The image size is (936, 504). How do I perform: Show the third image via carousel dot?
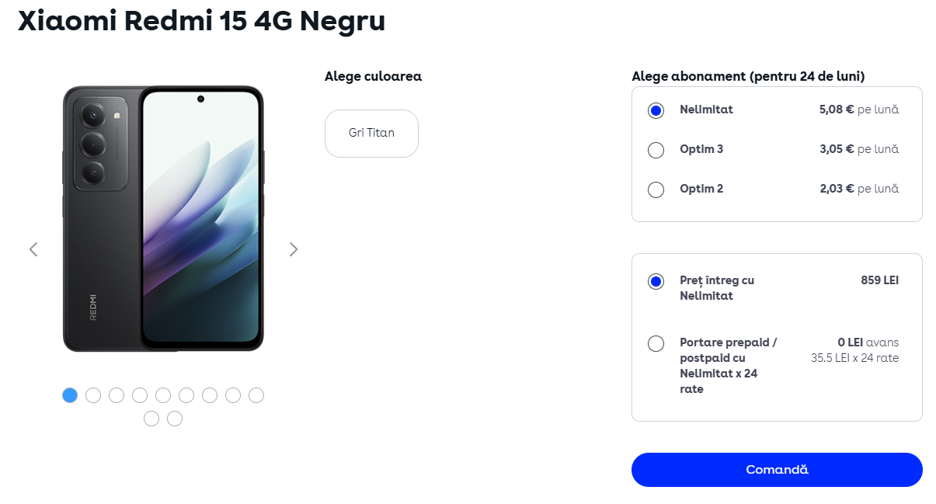click(117, 395)
